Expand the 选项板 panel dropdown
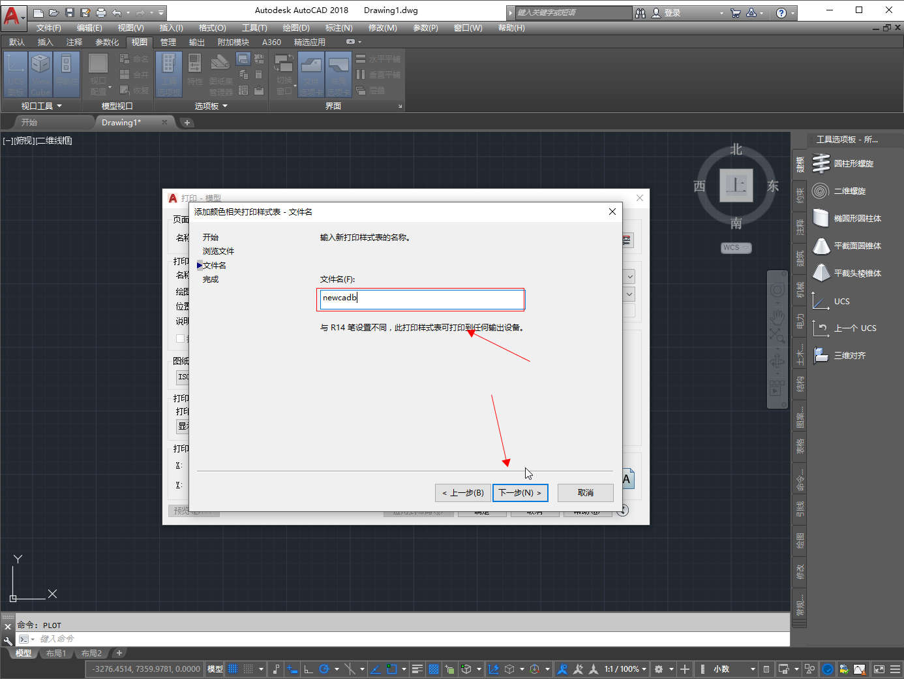 [x=211, y=106]
